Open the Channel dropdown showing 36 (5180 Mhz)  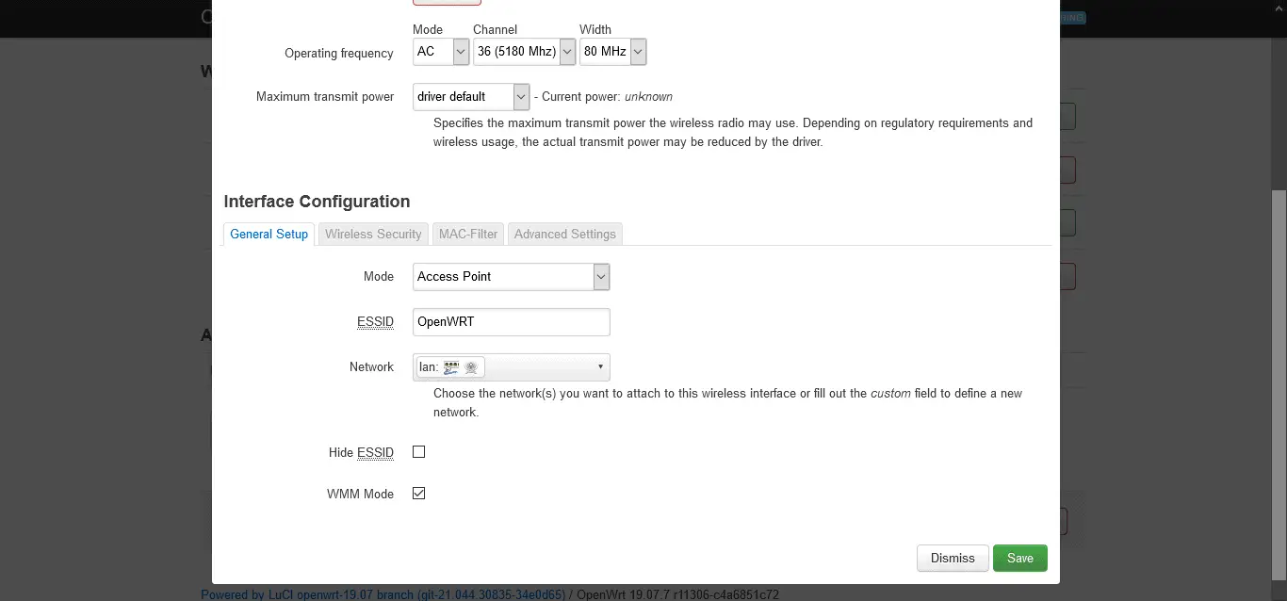tap(524, 52)
